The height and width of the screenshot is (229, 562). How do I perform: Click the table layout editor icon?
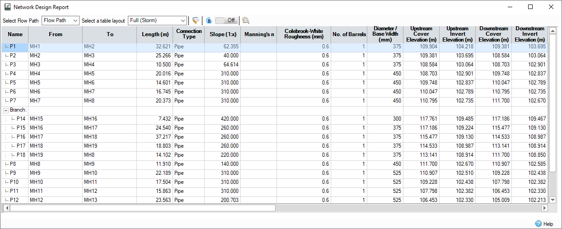coord(195,20)
